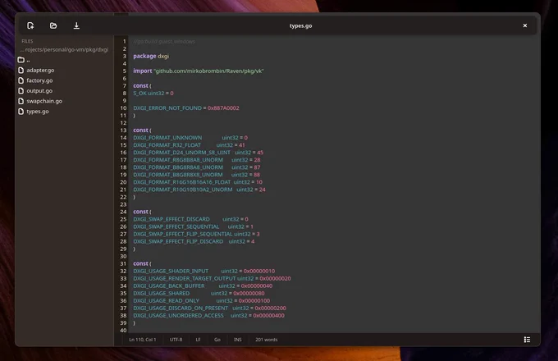
Task: Click output.go file icon
Action: coord(21,91)
